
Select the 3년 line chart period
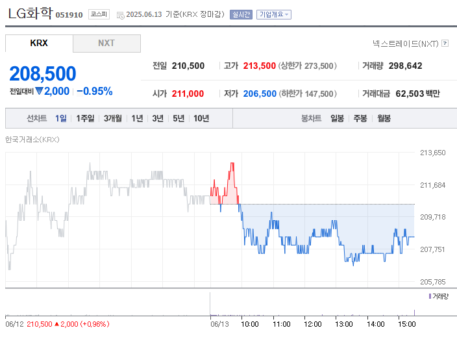pos(158,118)
